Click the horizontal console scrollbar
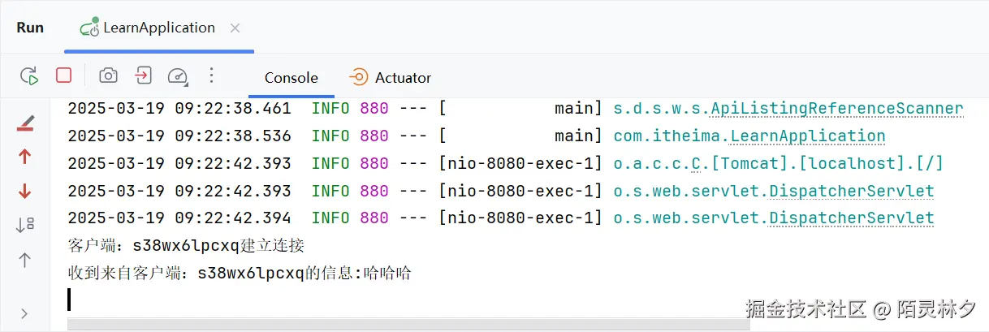 click(408, 324)
